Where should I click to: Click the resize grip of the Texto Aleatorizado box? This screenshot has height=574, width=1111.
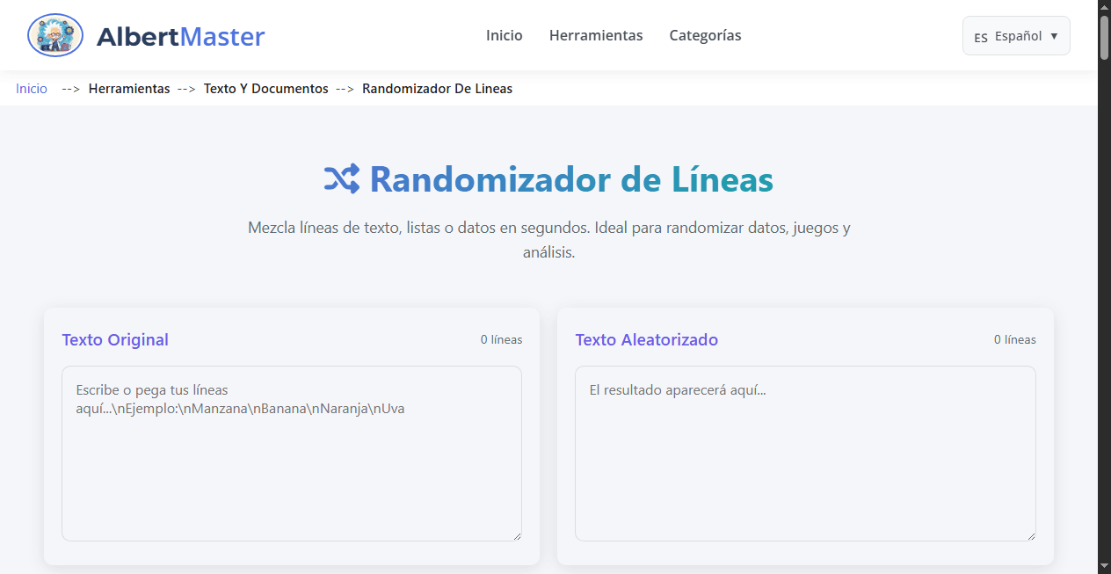(x=1030, y=534)
